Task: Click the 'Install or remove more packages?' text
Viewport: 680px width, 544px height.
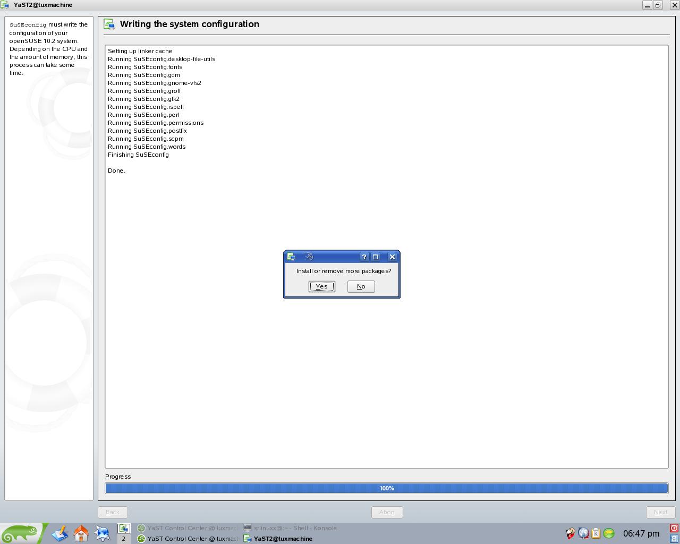Action: (x=344, y=271)
